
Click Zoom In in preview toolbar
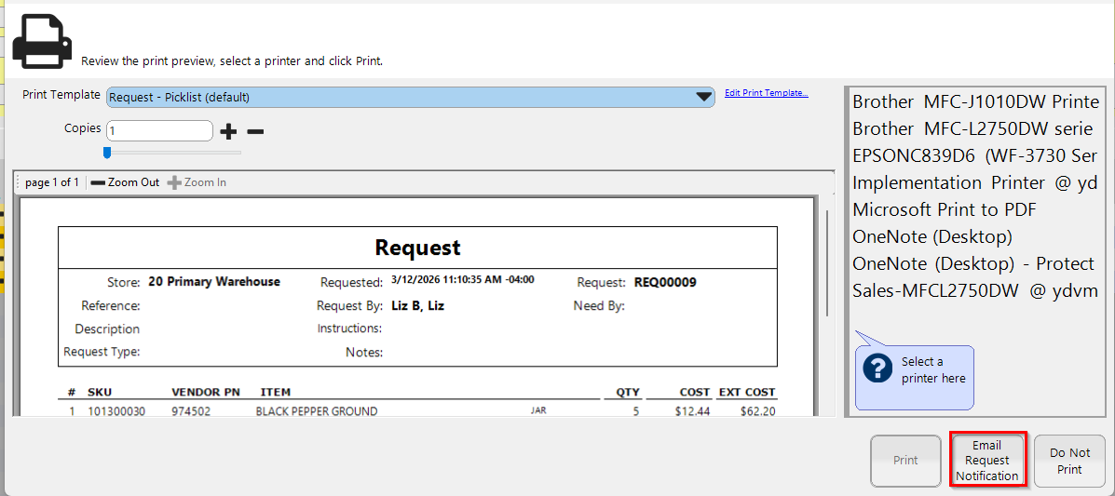point(197,182)
